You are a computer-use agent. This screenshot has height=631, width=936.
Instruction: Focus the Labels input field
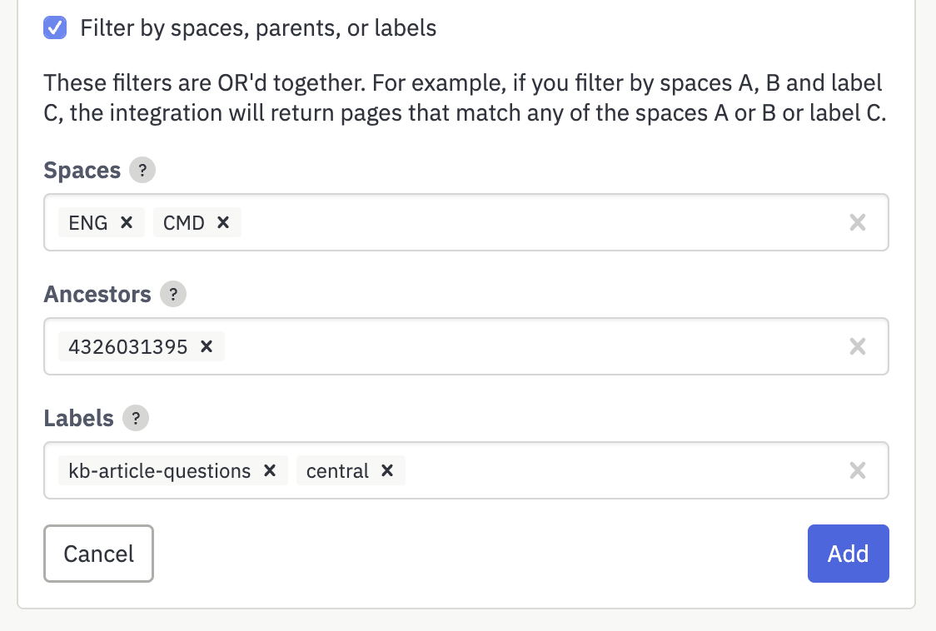(x=621, y=470)
